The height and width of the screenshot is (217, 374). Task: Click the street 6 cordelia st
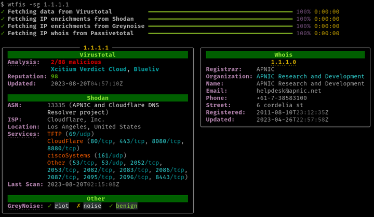[x=280, y=105]
